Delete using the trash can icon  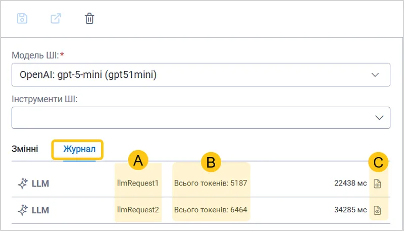[x=89, y=19]
